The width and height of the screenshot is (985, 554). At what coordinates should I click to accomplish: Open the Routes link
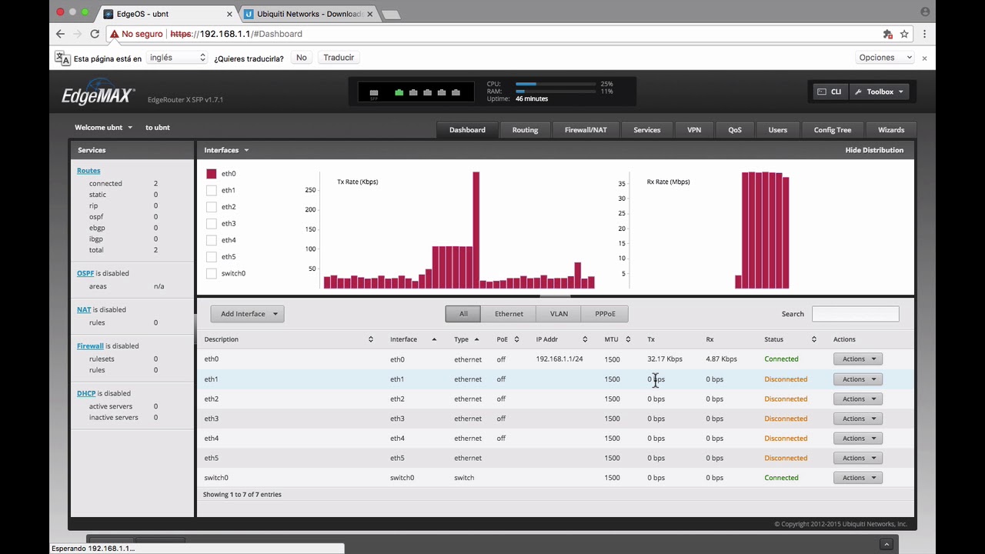pos(88,171)
